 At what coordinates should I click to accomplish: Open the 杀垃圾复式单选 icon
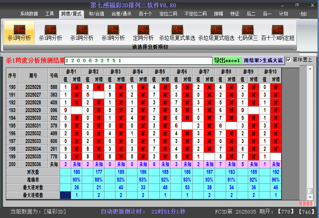(x=177, y=32)
